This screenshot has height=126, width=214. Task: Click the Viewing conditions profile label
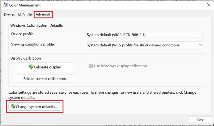(33, 45)
